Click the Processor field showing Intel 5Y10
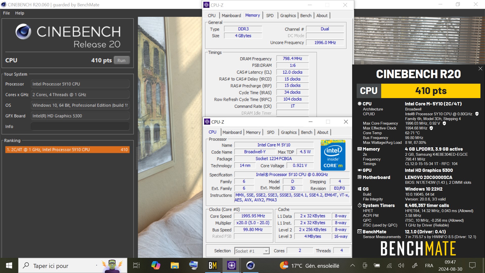The width and height of the screenshot is (485, 273). click(80, 84)
